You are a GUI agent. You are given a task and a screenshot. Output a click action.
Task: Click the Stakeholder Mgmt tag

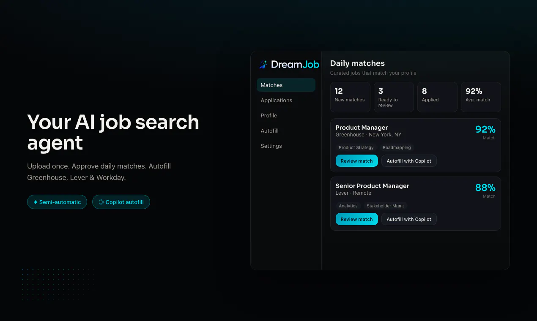click(385, 206)
